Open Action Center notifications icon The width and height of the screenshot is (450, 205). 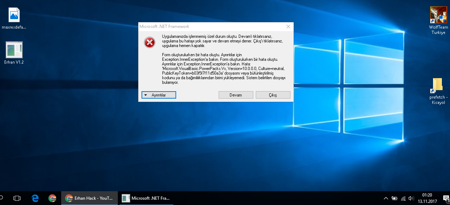tap(446, 199)
